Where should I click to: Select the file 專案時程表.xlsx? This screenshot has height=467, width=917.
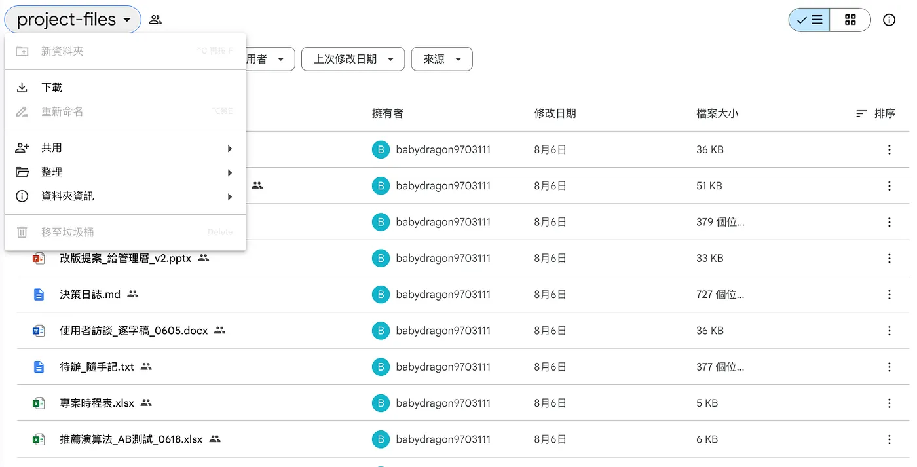click(x=97, y=403)
